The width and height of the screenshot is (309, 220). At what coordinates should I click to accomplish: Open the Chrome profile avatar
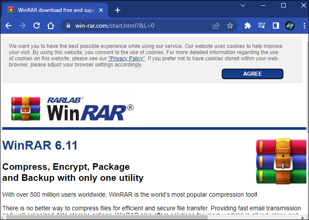coord(290,26)
